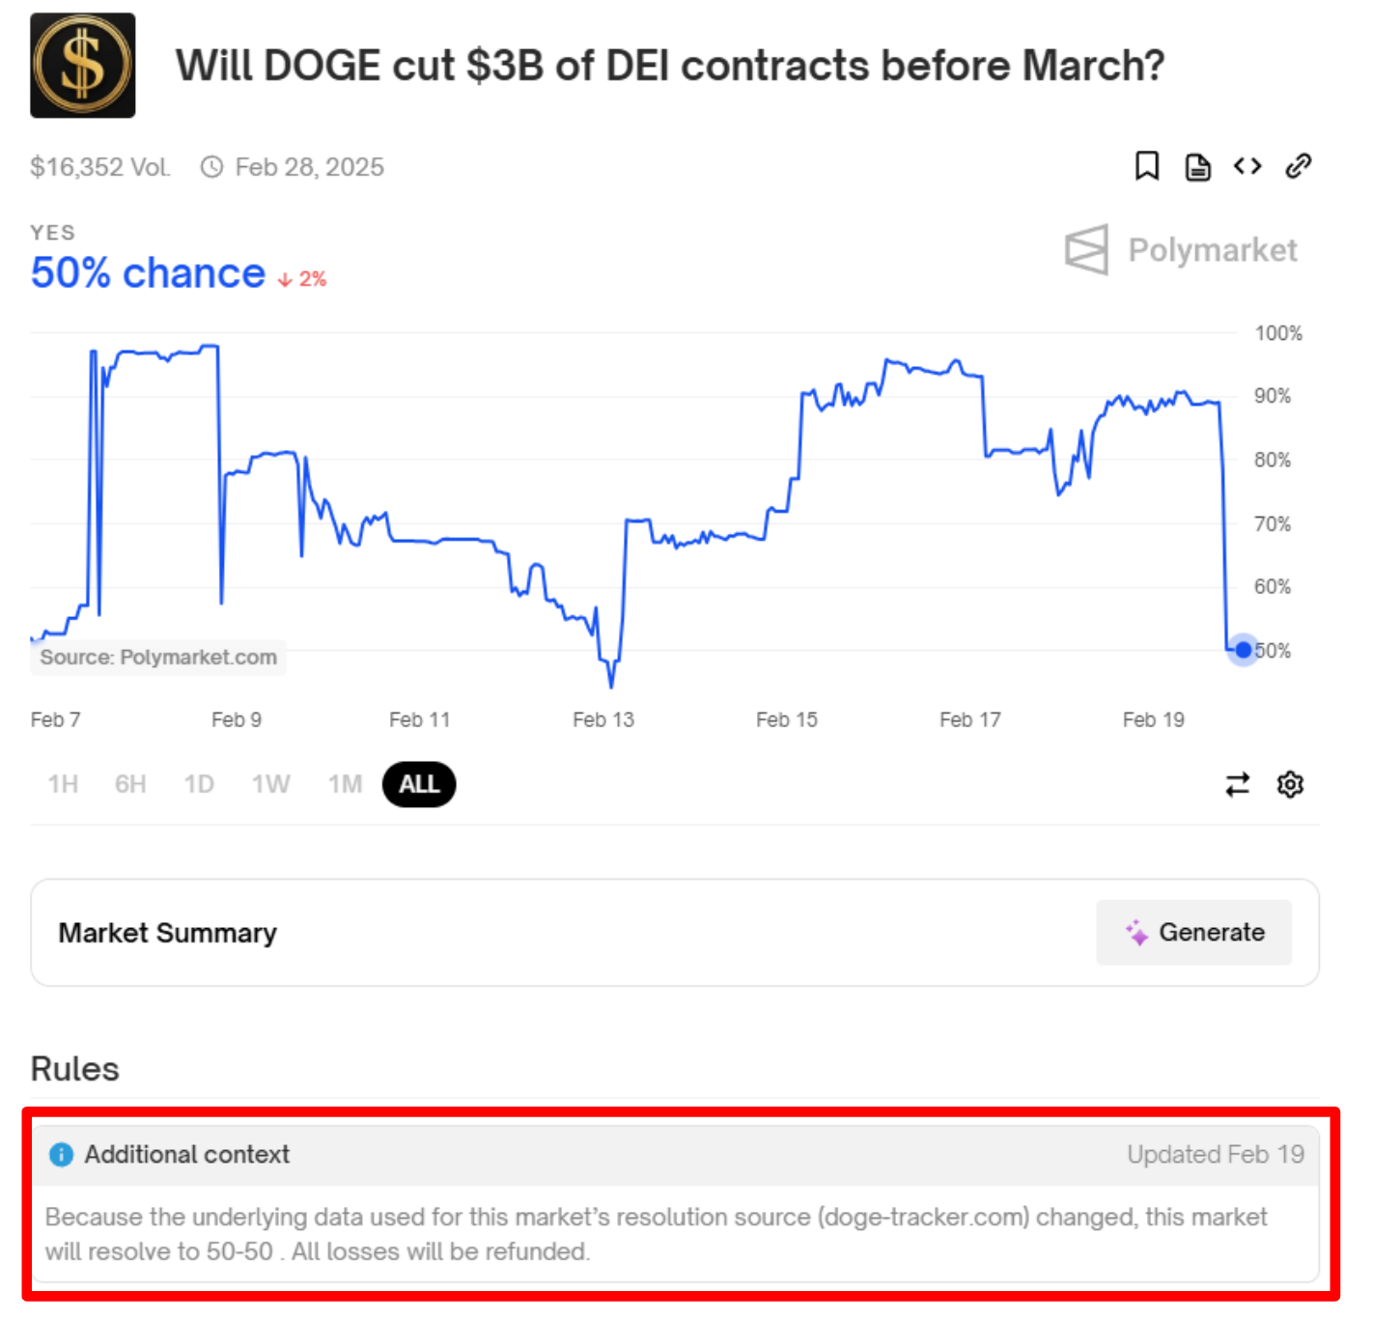The width and height of the screenshot is (1373, 1320).
Task: Switch chart to 1W range
Action: point(270,784)
